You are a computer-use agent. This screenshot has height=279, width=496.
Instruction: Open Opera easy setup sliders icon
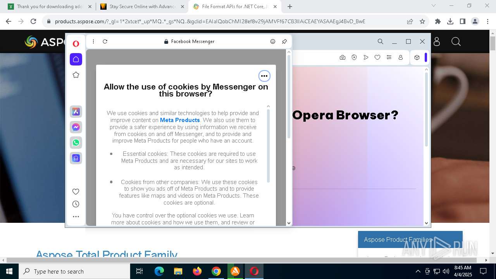[389, 57]
